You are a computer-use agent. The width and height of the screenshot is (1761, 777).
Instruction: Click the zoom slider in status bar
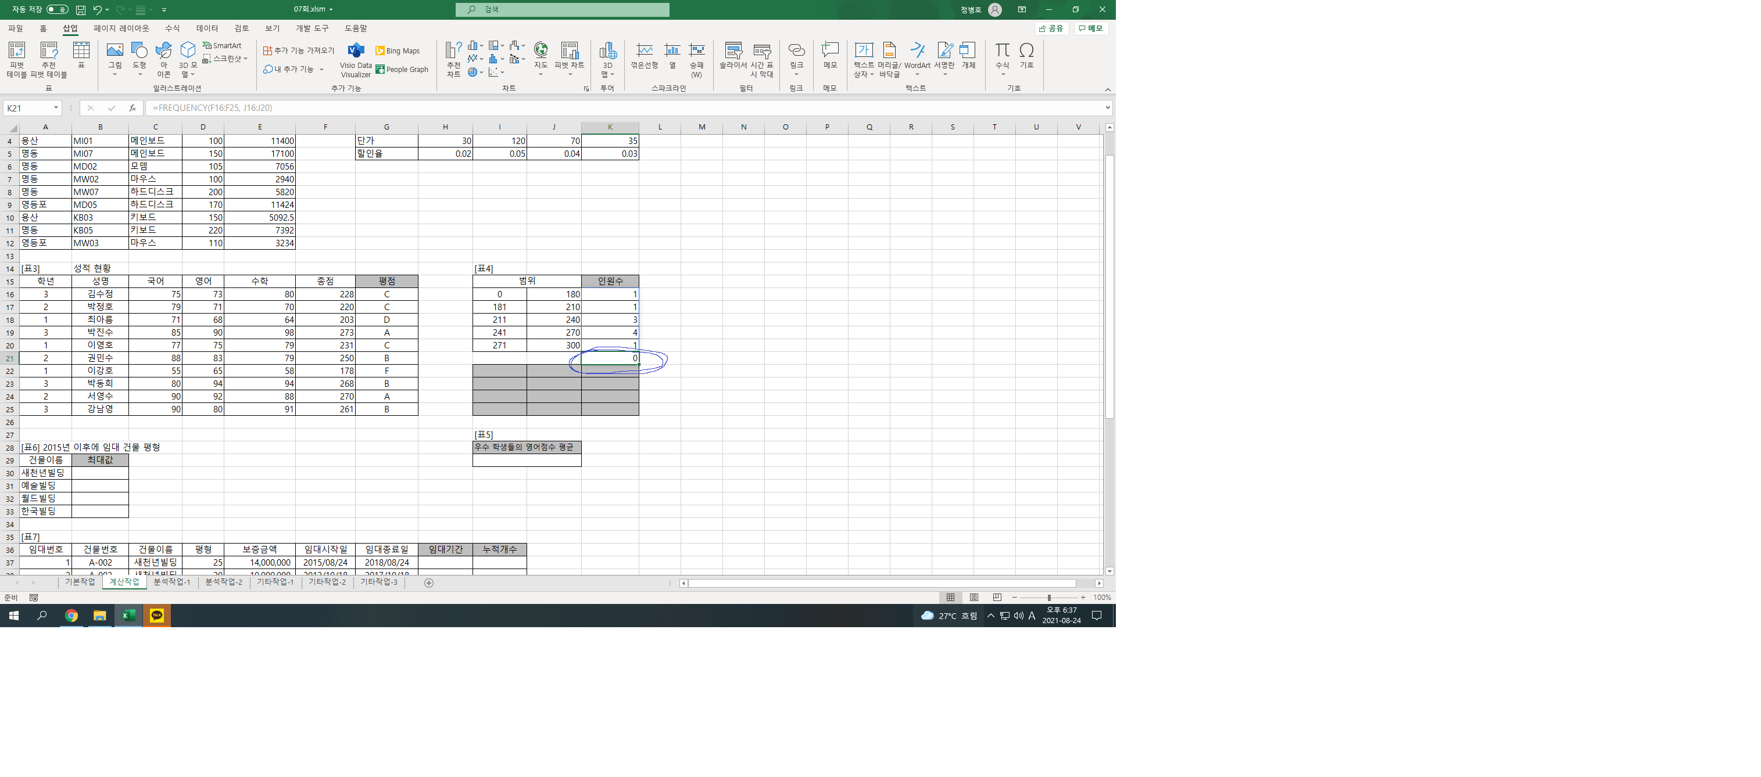1048,598
